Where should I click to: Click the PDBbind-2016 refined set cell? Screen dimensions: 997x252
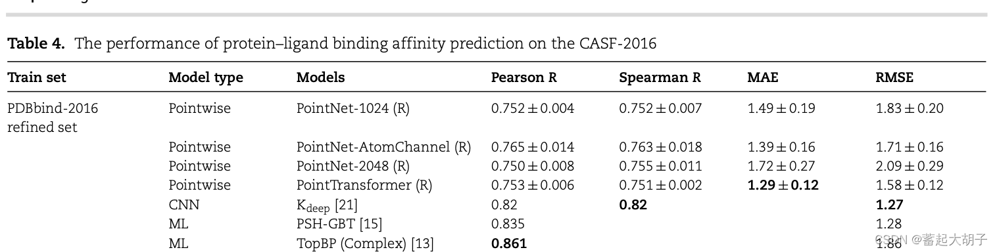53,117
